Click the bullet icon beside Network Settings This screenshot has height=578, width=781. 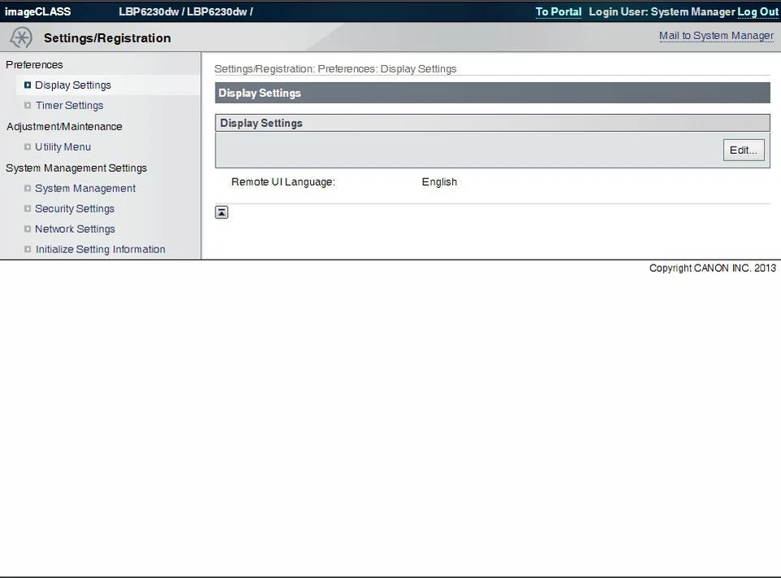point(28,229)
